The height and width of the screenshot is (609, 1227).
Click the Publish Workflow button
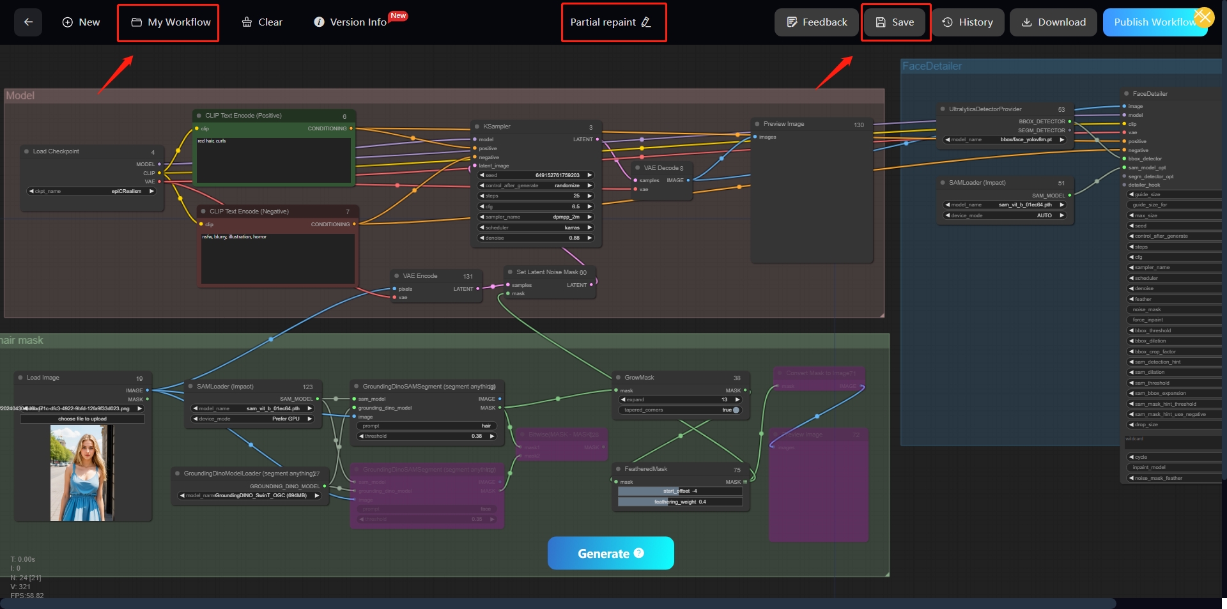[1155, 22]
